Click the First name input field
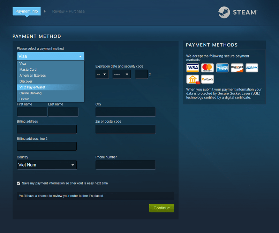Screen dimensions: 279x233 (x=32, y=112)
